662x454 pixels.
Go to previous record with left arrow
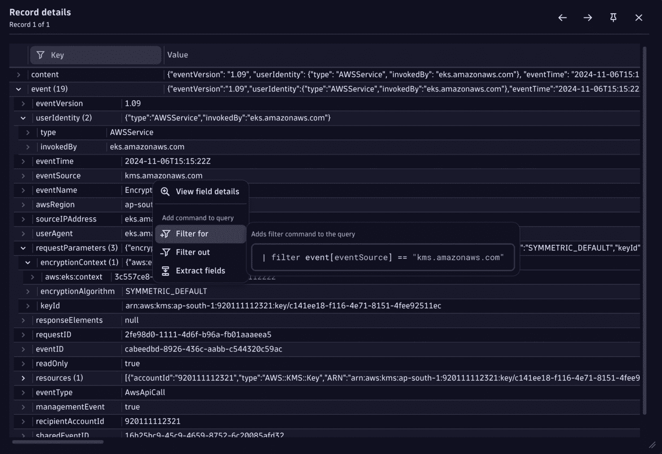tap(562, 17)
